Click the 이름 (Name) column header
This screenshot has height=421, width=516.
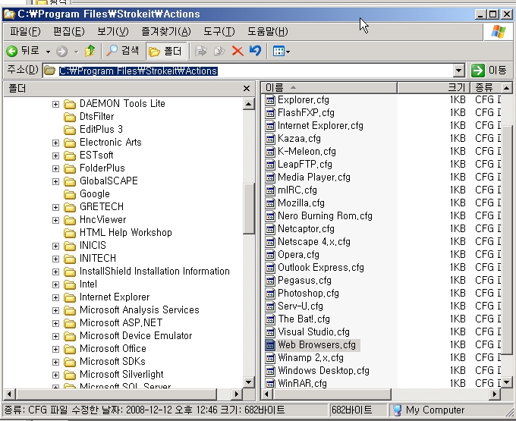pyautogui.click(x=329, y=87)
